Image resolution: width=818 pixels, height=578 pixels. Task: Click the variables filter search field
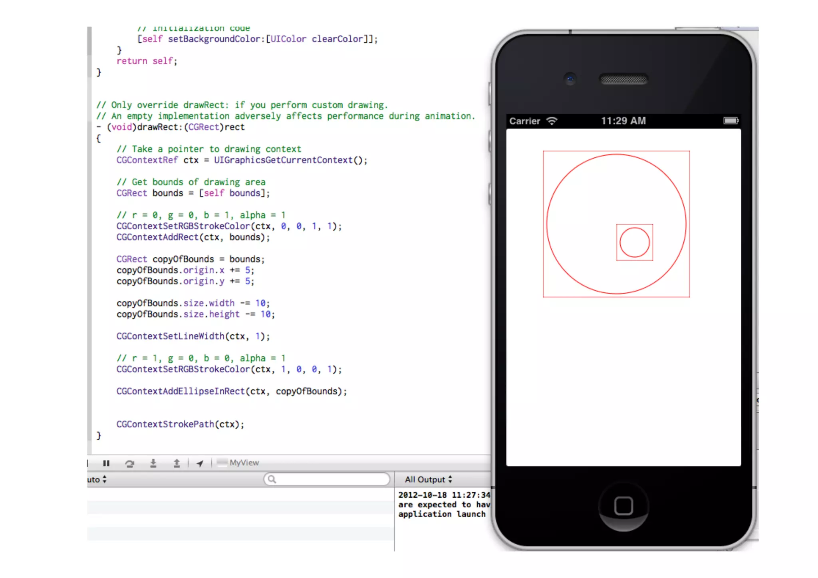[332, 479]
